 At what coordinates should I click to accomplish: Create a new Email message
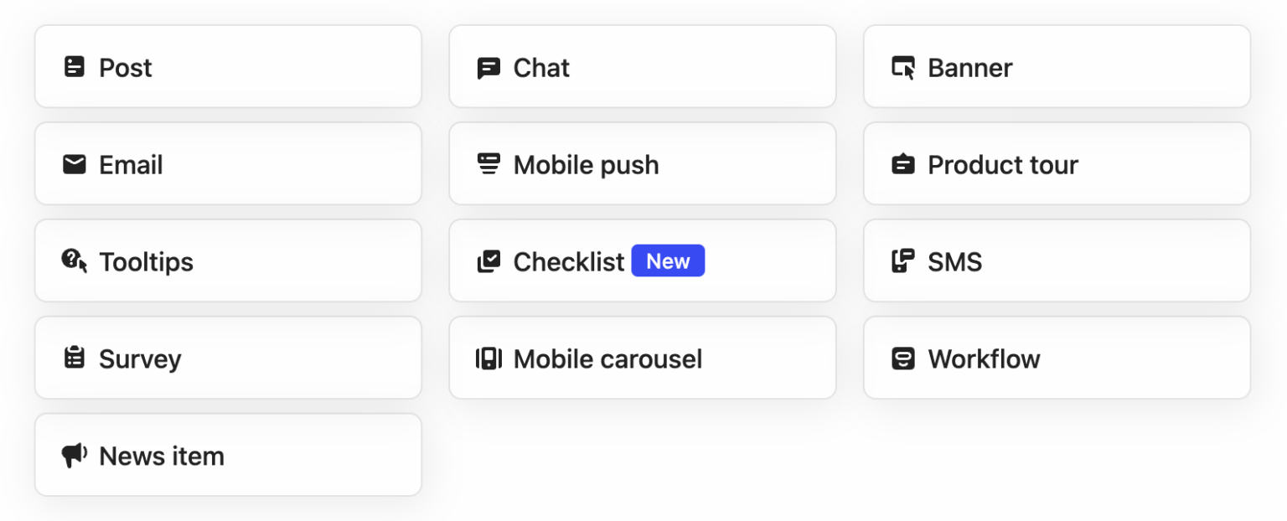pos(227,163)
